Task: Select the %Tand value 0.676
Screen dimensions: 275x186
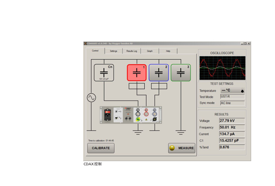Action: (232, 147)
